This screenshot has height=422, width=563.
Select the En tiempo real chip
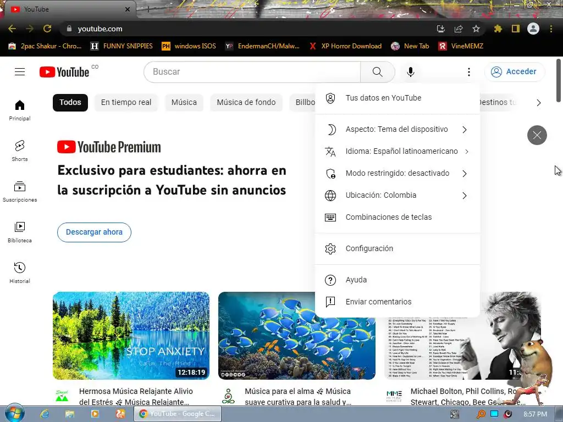click(126, 102)
